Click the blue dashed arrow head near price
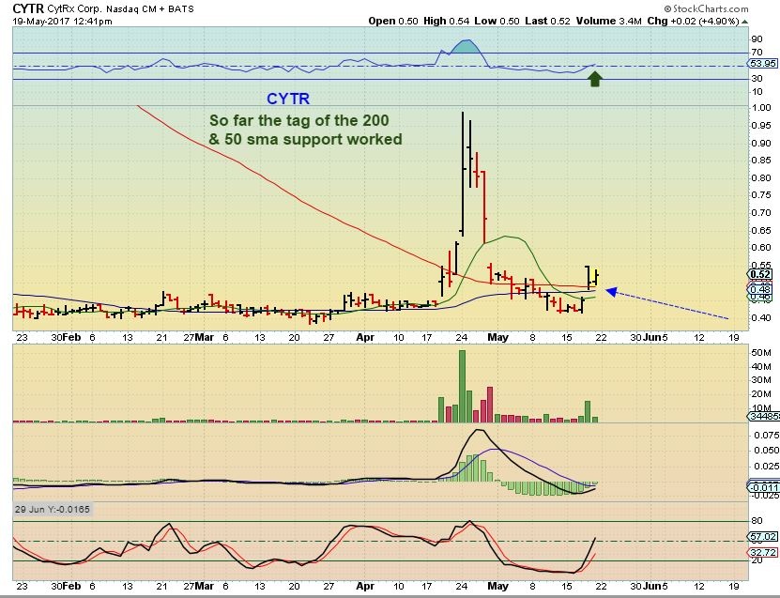The height and width of the screenshot is (598, 780). 610,292
